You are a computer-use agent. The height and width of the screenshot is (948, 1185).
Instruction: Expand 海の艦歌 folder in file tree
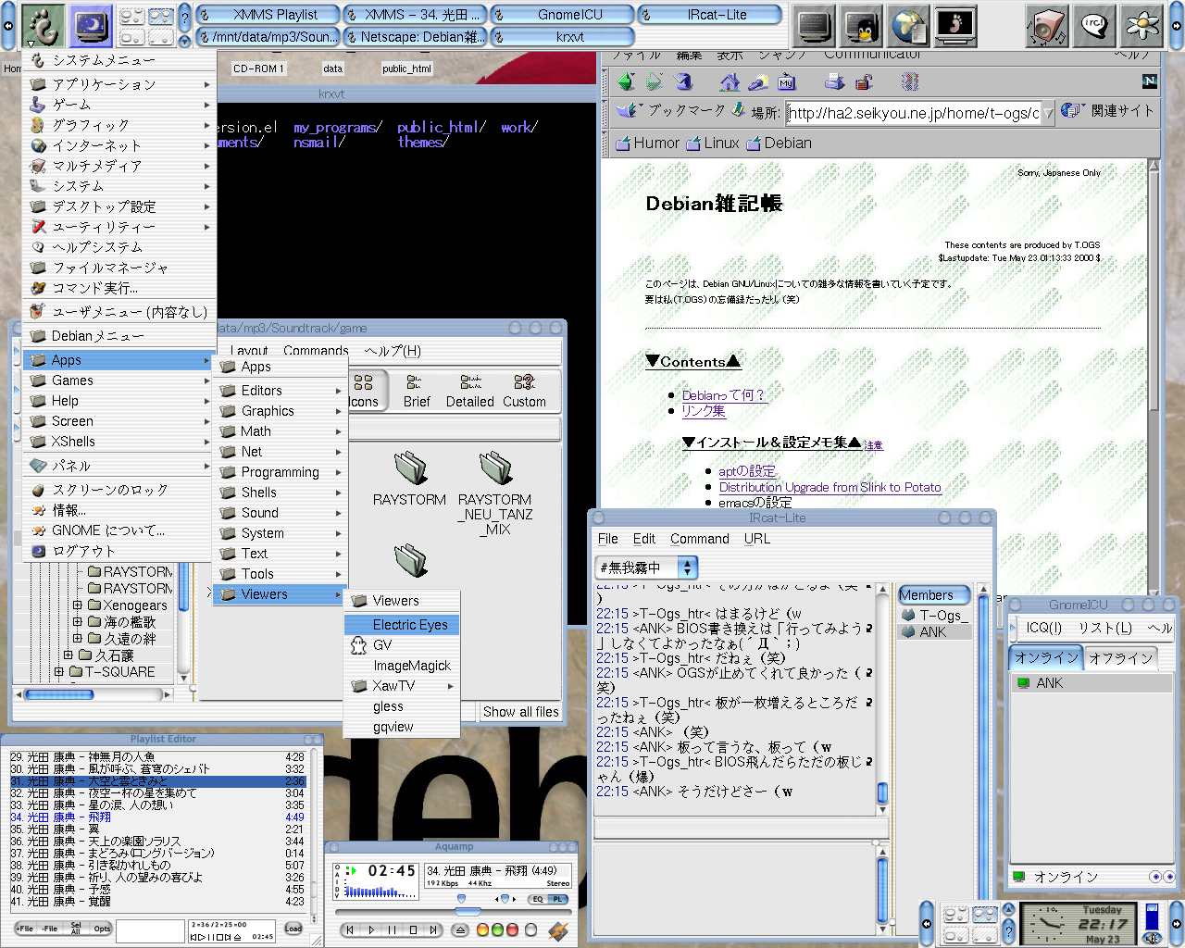(x=78, y=622)
